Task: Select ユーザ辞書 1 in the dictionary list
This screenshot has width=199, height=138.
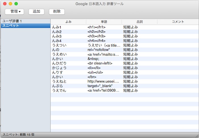Action: [x=26, y=21]
